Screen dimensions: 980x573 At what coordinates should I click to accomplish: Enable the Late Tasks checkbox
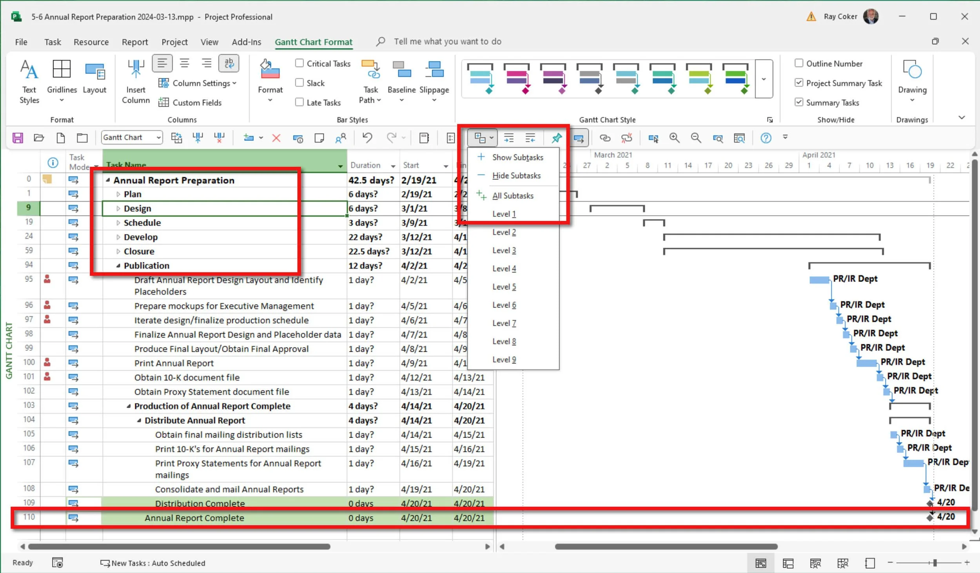point(299,102)
